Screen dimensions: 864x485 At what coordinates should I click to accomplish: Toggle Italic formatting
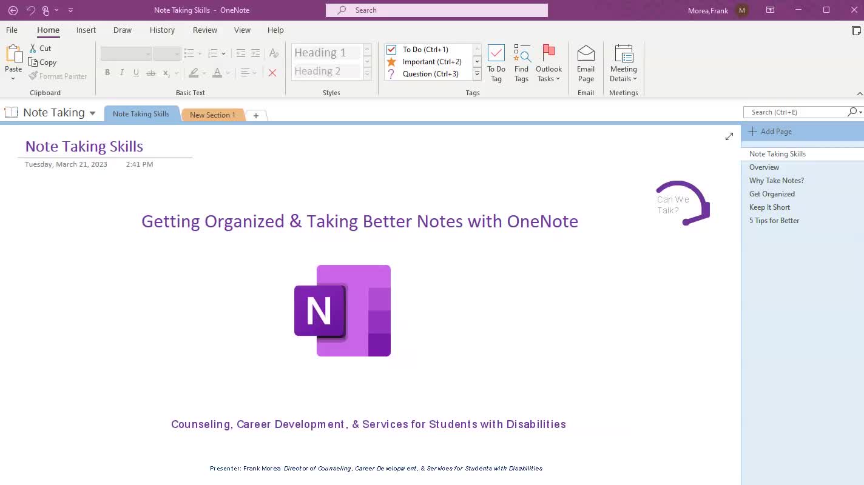coord(121,73)
